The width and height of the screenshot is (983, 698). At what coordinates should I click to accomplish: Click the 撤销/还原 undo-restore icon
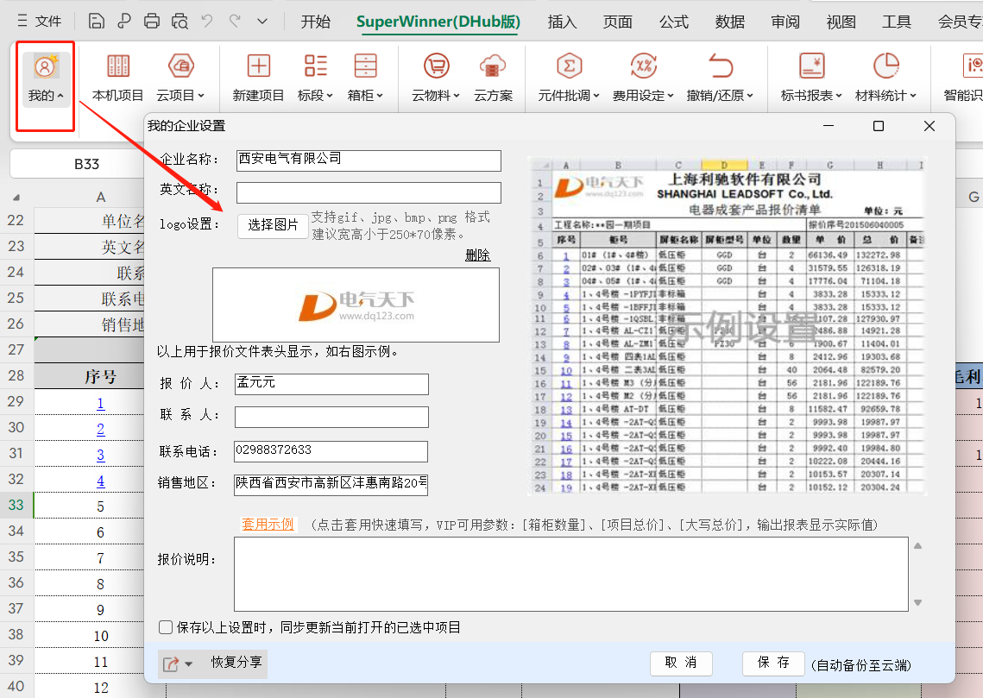720,79
